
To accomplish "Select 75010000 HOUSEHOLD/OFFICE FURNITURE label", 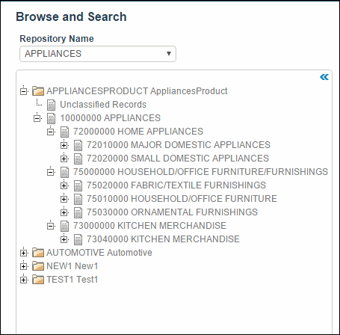I will tap(182, 199).
